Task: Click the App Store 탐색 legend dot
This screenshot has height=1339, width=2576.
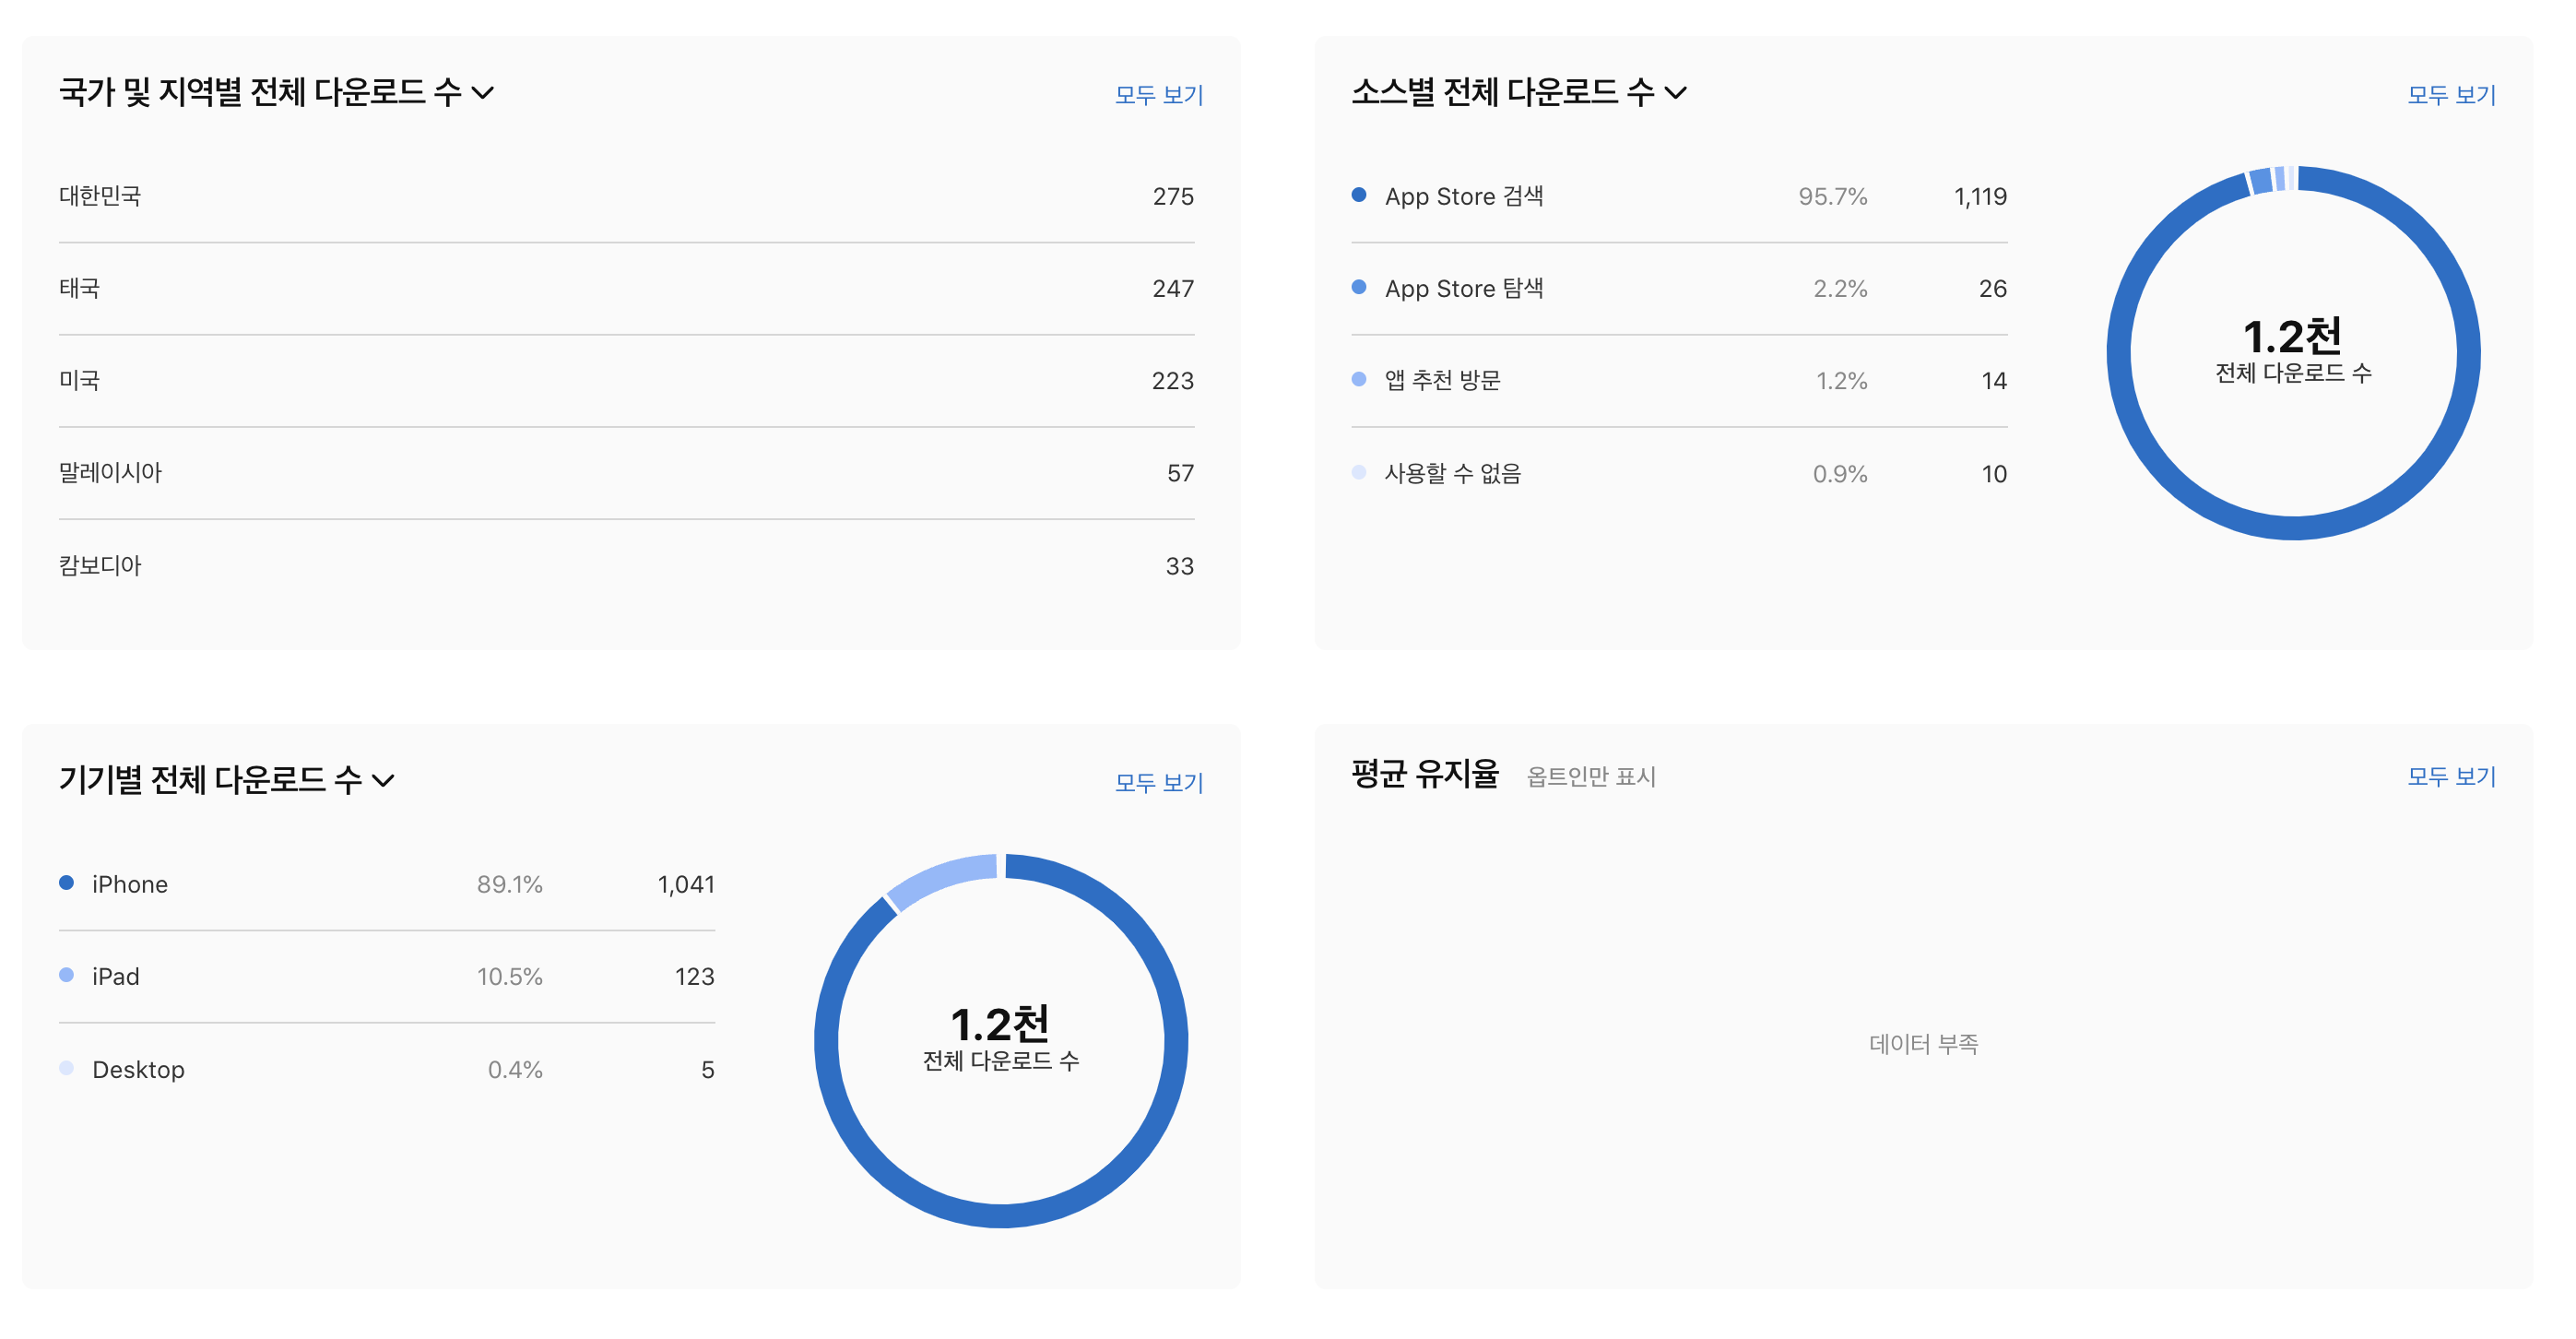Action: [1358, 287]
